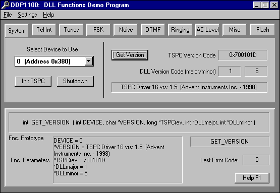The width and height of the screenshot is (280, 193).
Task: Click the wrench app icon in title bar
Action: (x=5, y=5)
